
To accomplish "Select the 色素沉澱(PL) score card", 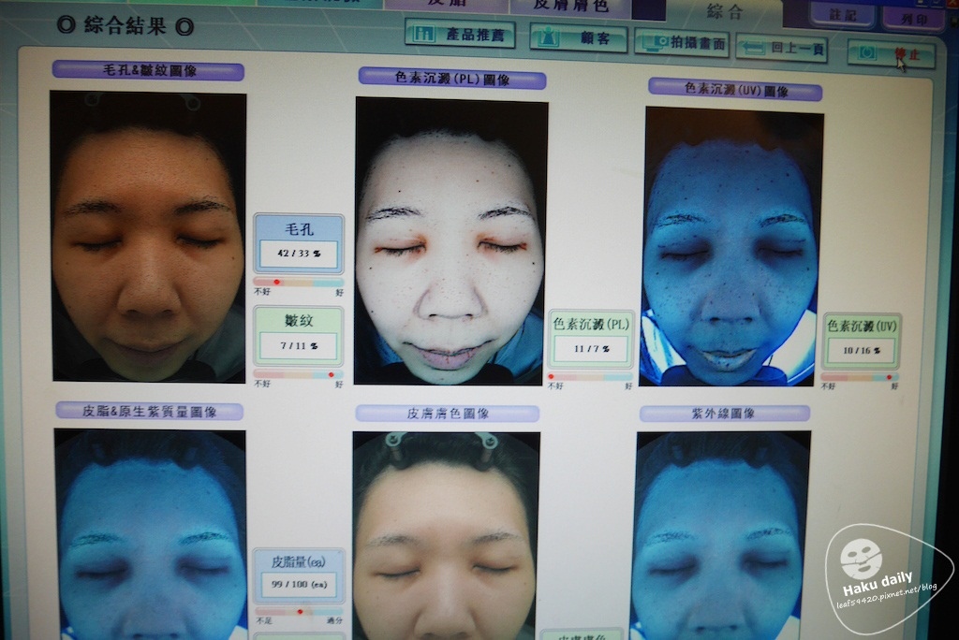I will tap(590, 340).
